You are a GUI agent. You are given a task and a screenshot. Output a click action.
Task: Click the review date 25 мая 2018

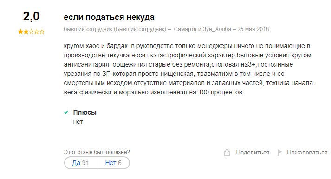(x=253, y=29)
